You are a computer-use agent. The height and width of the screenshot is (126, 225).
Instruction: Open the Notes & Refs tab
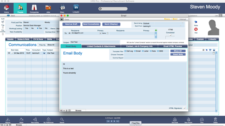(23, 39)
